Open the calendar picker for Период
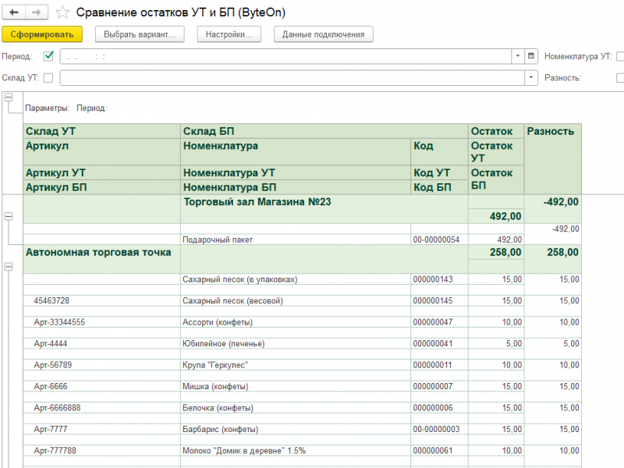The width and height of the screenshot is (624, 468). [x=531, y=56]
